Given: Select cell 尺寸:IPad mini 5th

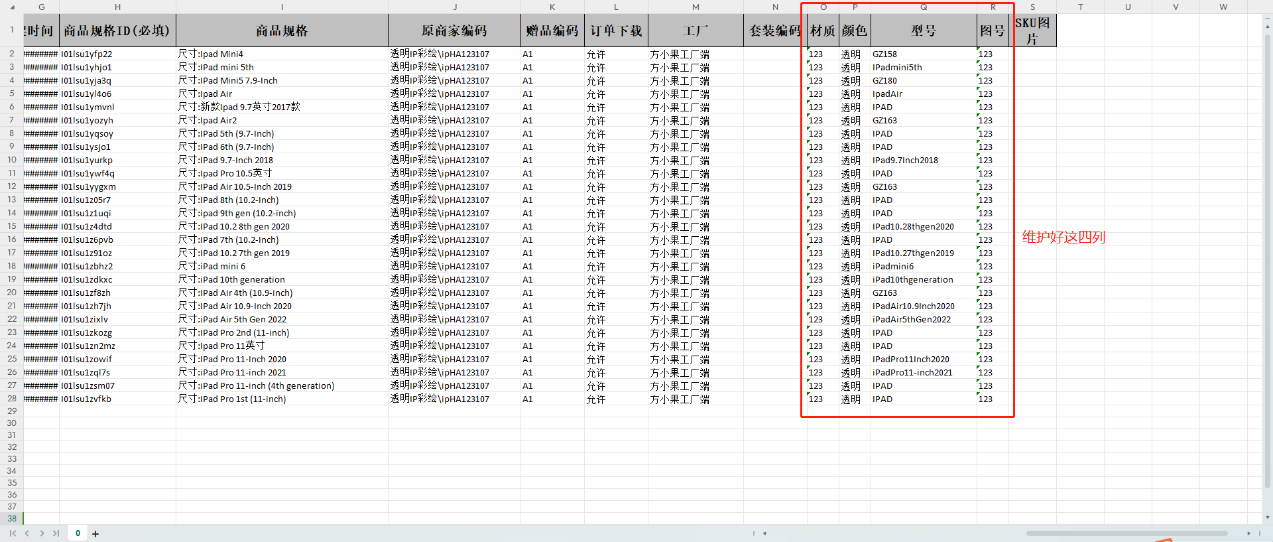Looking at the screenshot, I should coord(282,67).
